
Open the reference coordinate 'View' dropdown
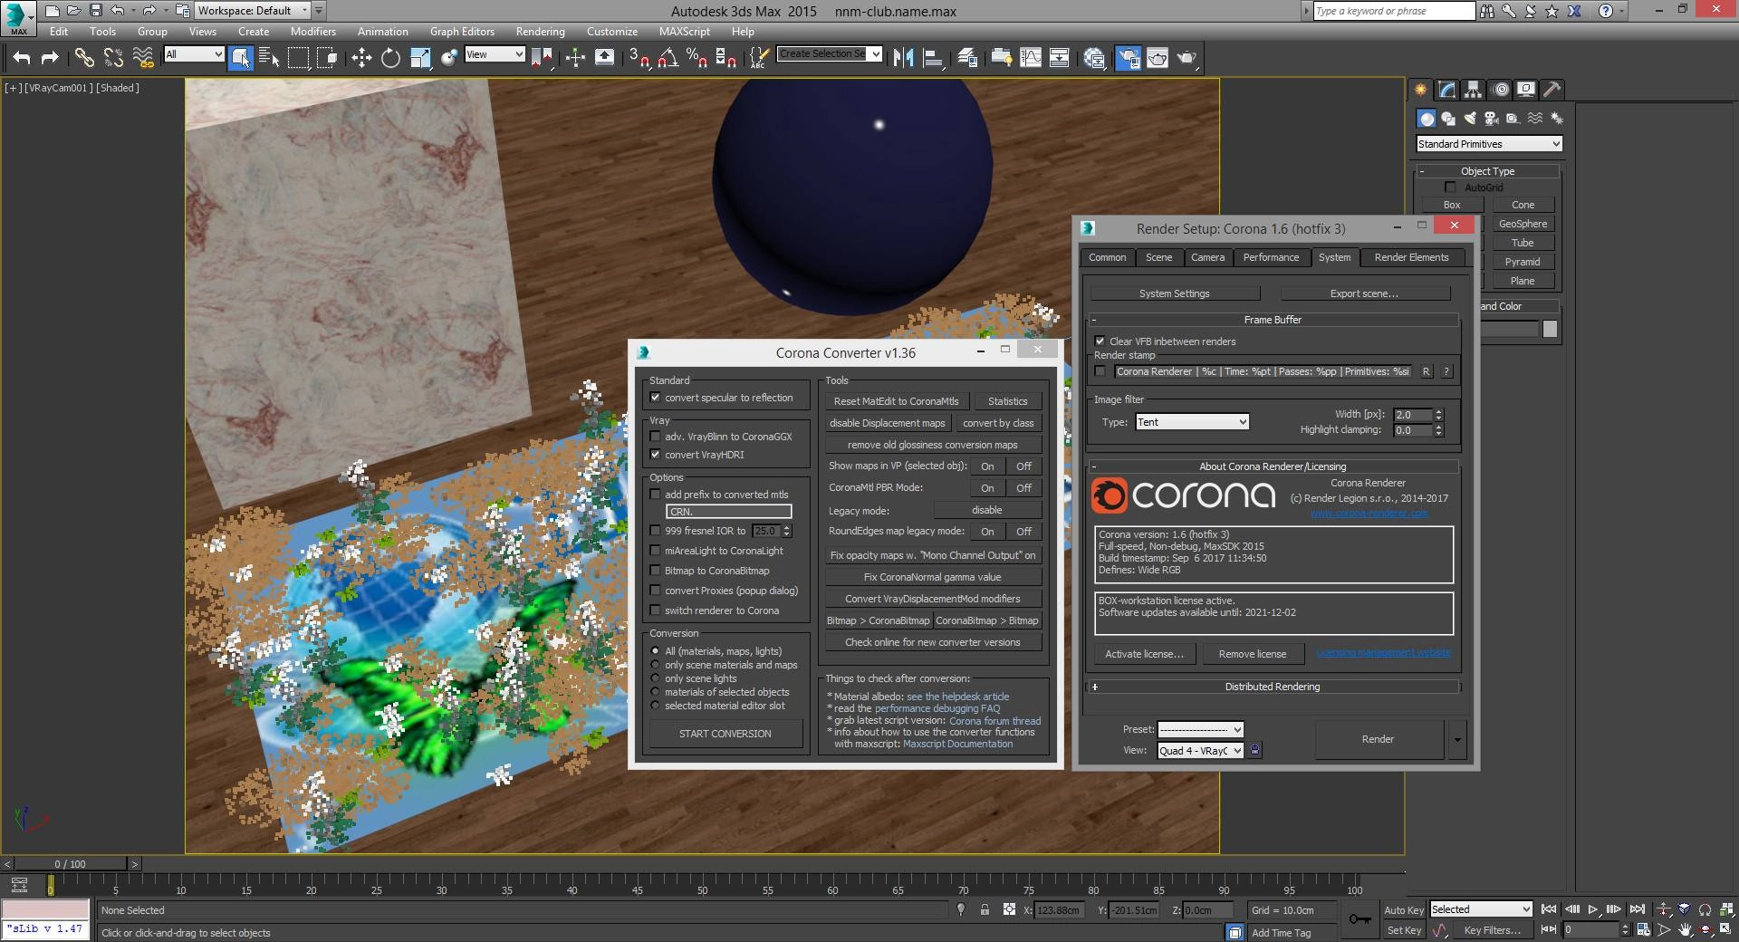click(x=495, y=54)
